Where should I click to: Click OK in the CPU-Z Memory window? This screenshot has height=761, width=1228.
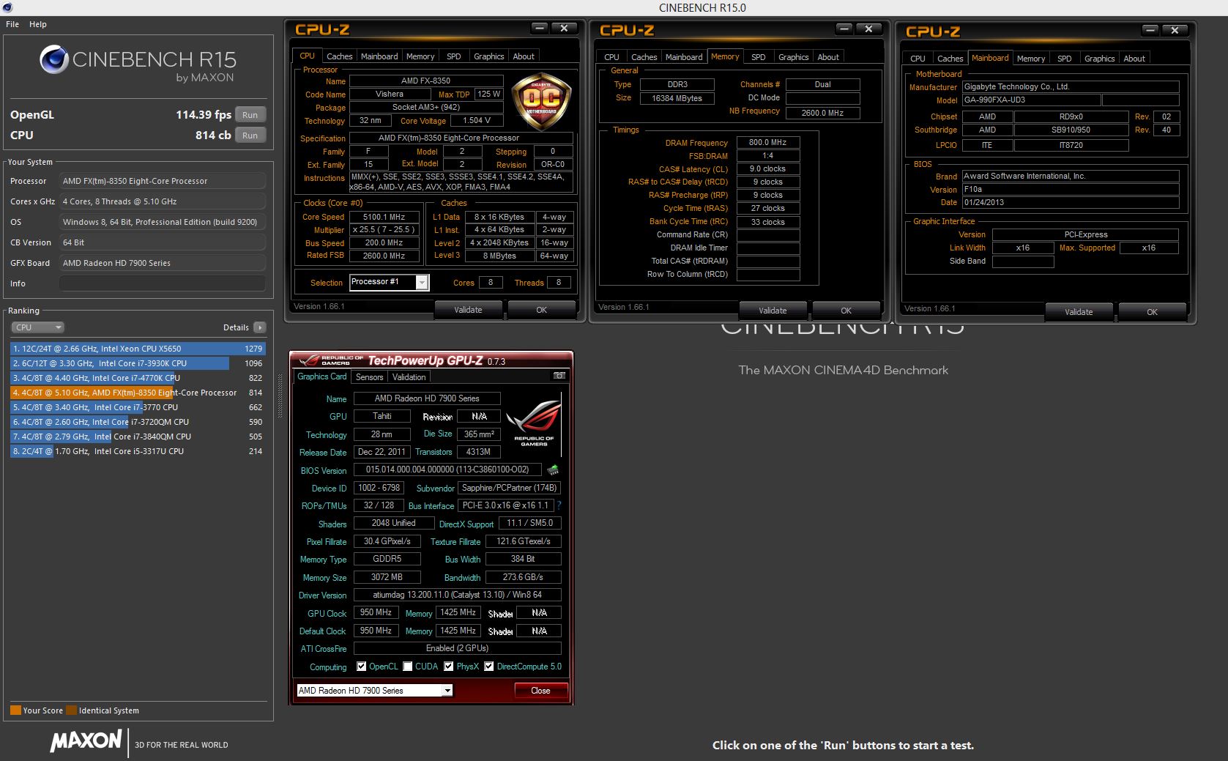coord(846,311)
